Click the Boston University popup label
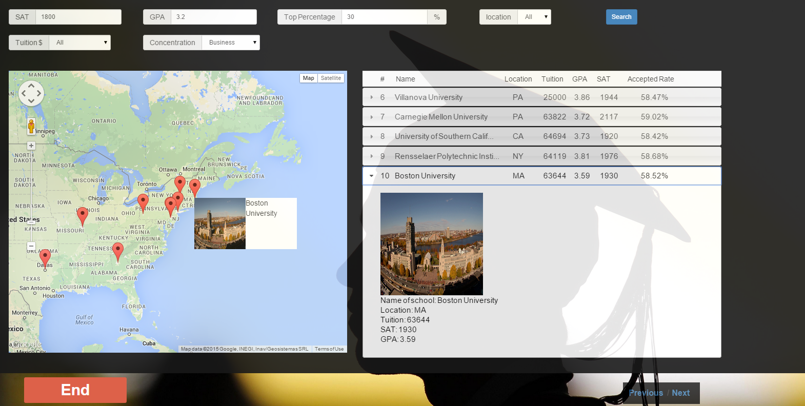 [x=261, y=208]
